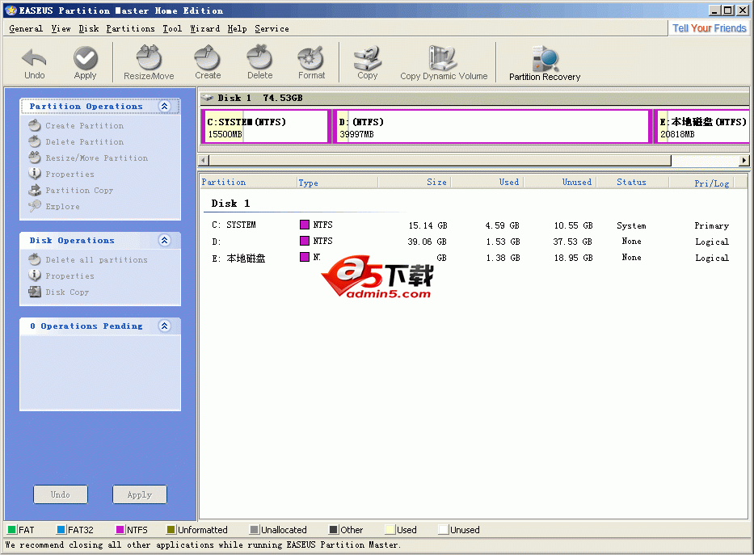The width and height of the screenshot is (754, 555).
Task: Collapse the Operations Pending panel
Action: tap(164, 326)
